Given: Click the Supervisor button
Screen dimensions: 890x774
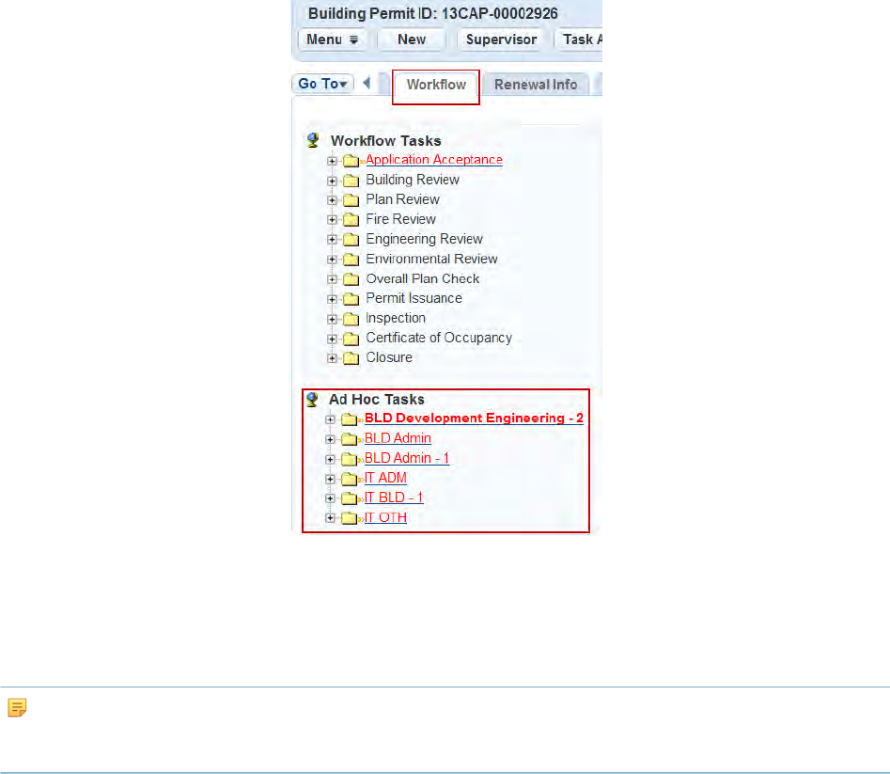Looking at the screenshot, I should tap(501, 39).
